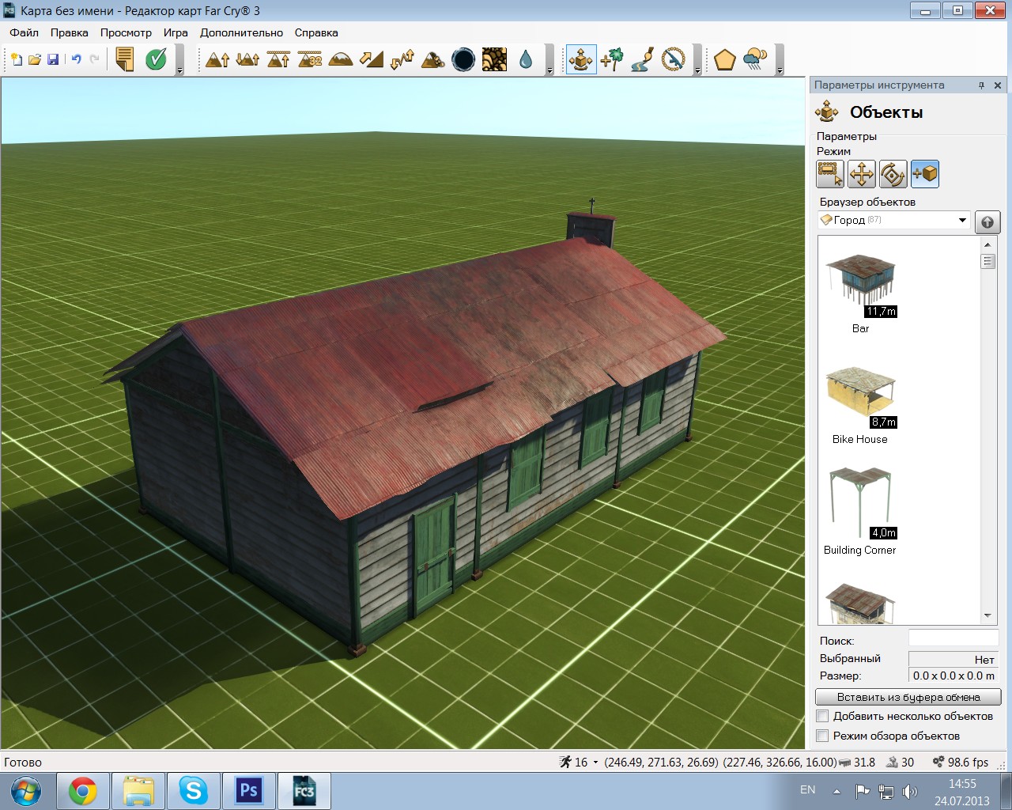Click Вставить из буфера обмена button

(908, 697)
